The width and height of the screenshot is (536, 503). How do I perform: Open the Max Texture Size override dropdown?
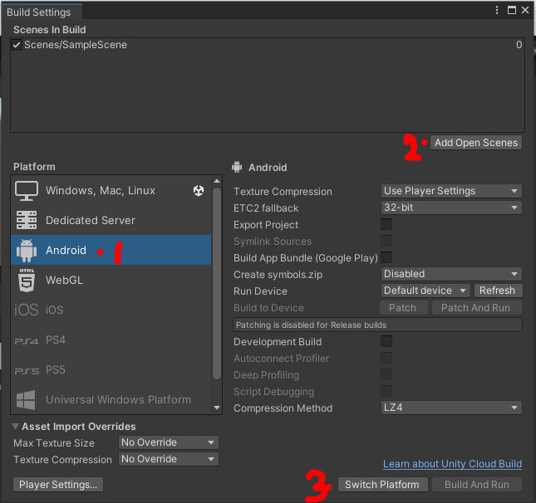pyautogui.click(x=169, y=442)
